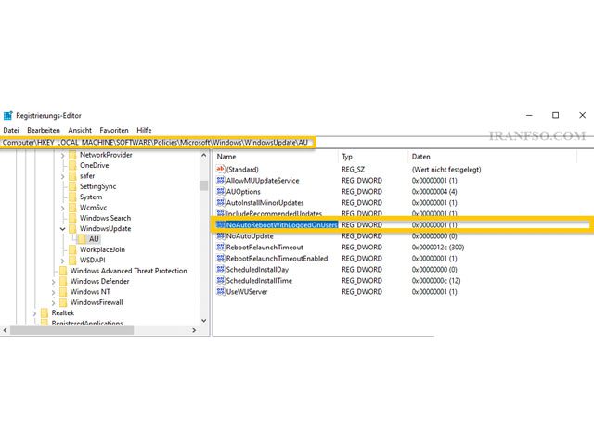594x445 pixels.
Task: Expand the WSDAPI key
Action: (62, 261)
